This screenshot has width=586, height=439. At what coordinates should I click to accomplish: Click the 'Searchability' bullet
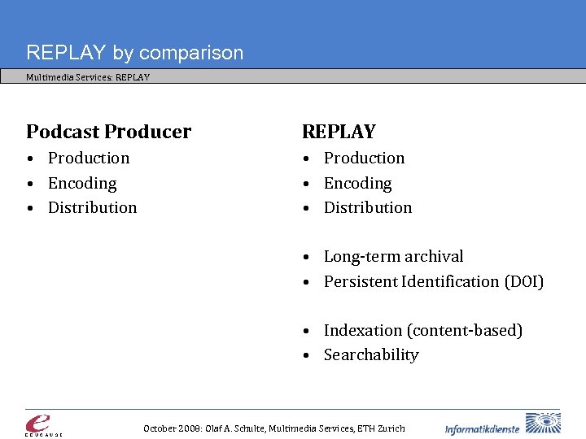click(x=371, y=355)
